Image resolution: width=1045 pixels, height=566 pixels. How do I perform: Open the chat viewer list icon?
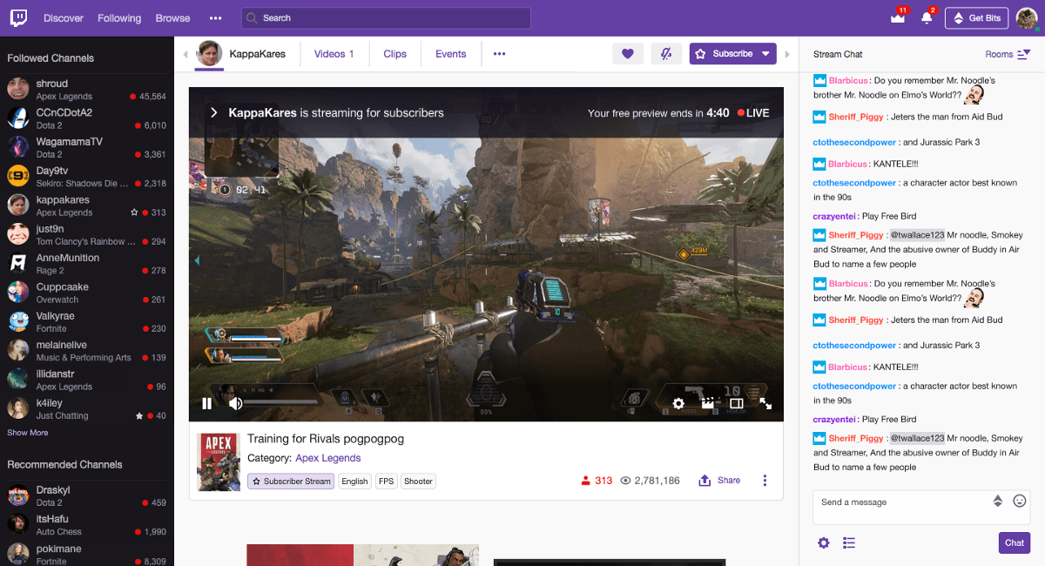click(849, 543)
